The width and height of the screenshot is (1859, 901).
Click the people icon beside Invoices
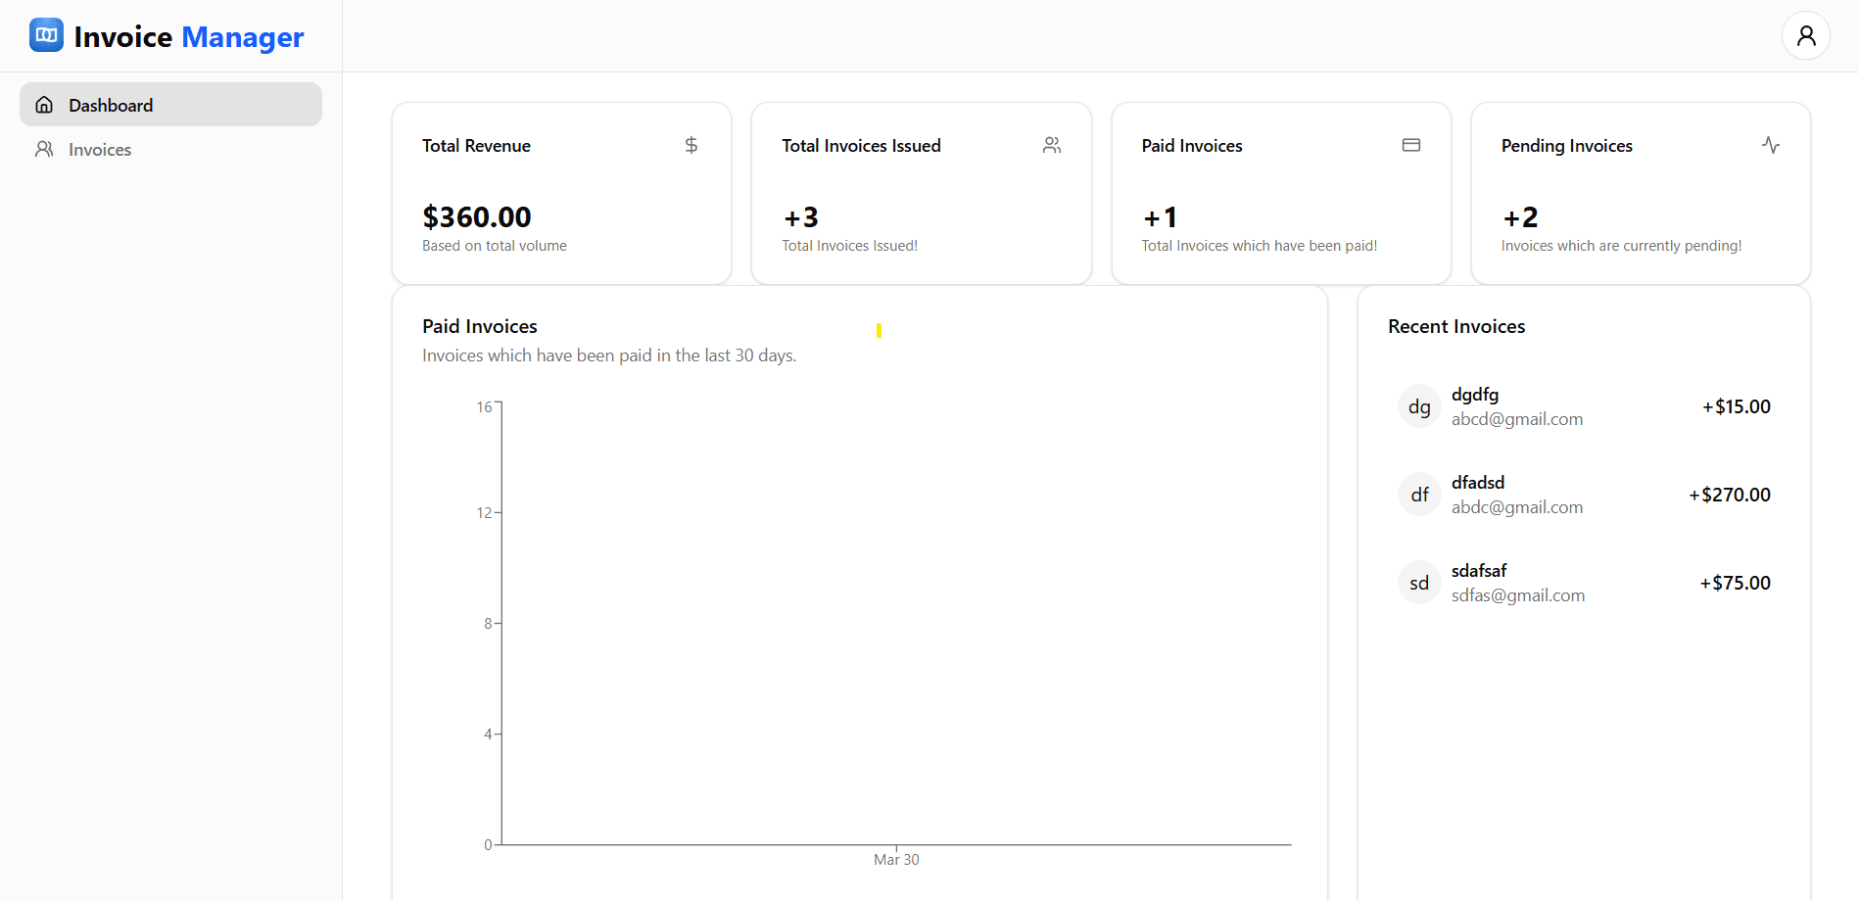[44, 149]
